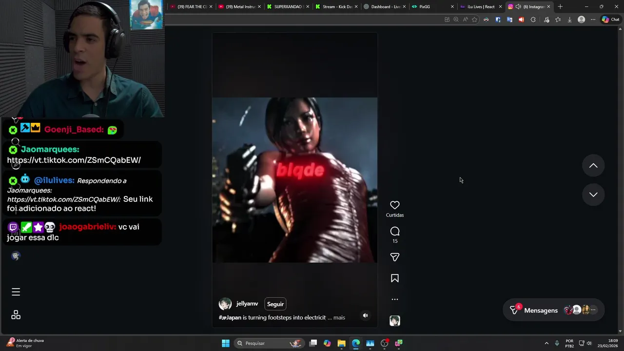Image resolution: width=624 pixels, height=351 pixels.
Task: Like the reel with the heart icon
Action: [395, 205]
